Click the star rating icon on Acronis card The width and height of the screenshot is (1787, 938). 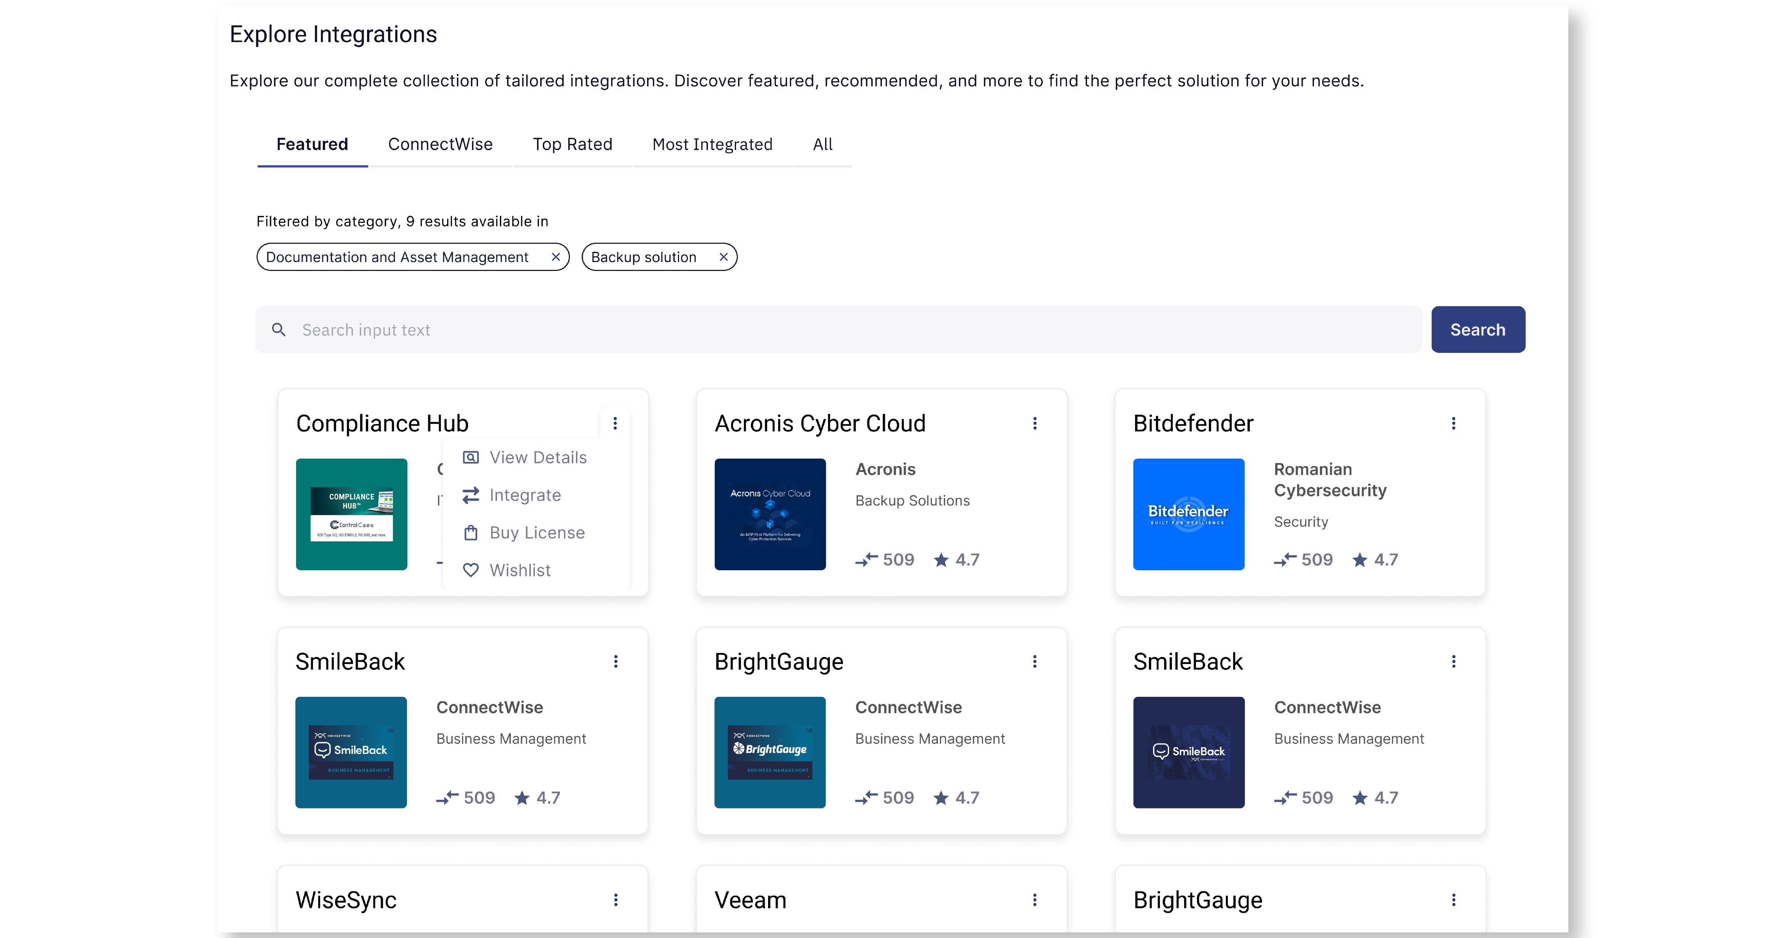point(941,559)
